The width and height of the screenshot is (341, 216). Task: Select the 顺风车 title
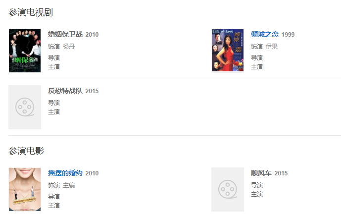(261, 173)
